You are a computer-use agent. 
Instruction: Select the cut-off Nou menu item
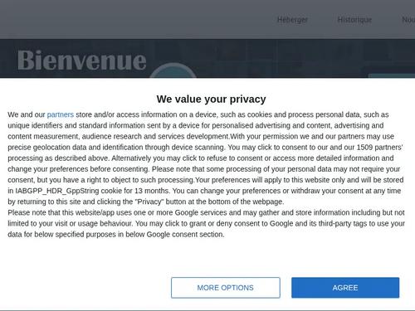pos(408,20)
